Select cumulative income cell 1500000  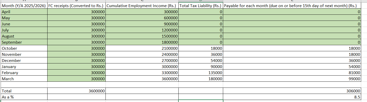click(x=142, y=36)
